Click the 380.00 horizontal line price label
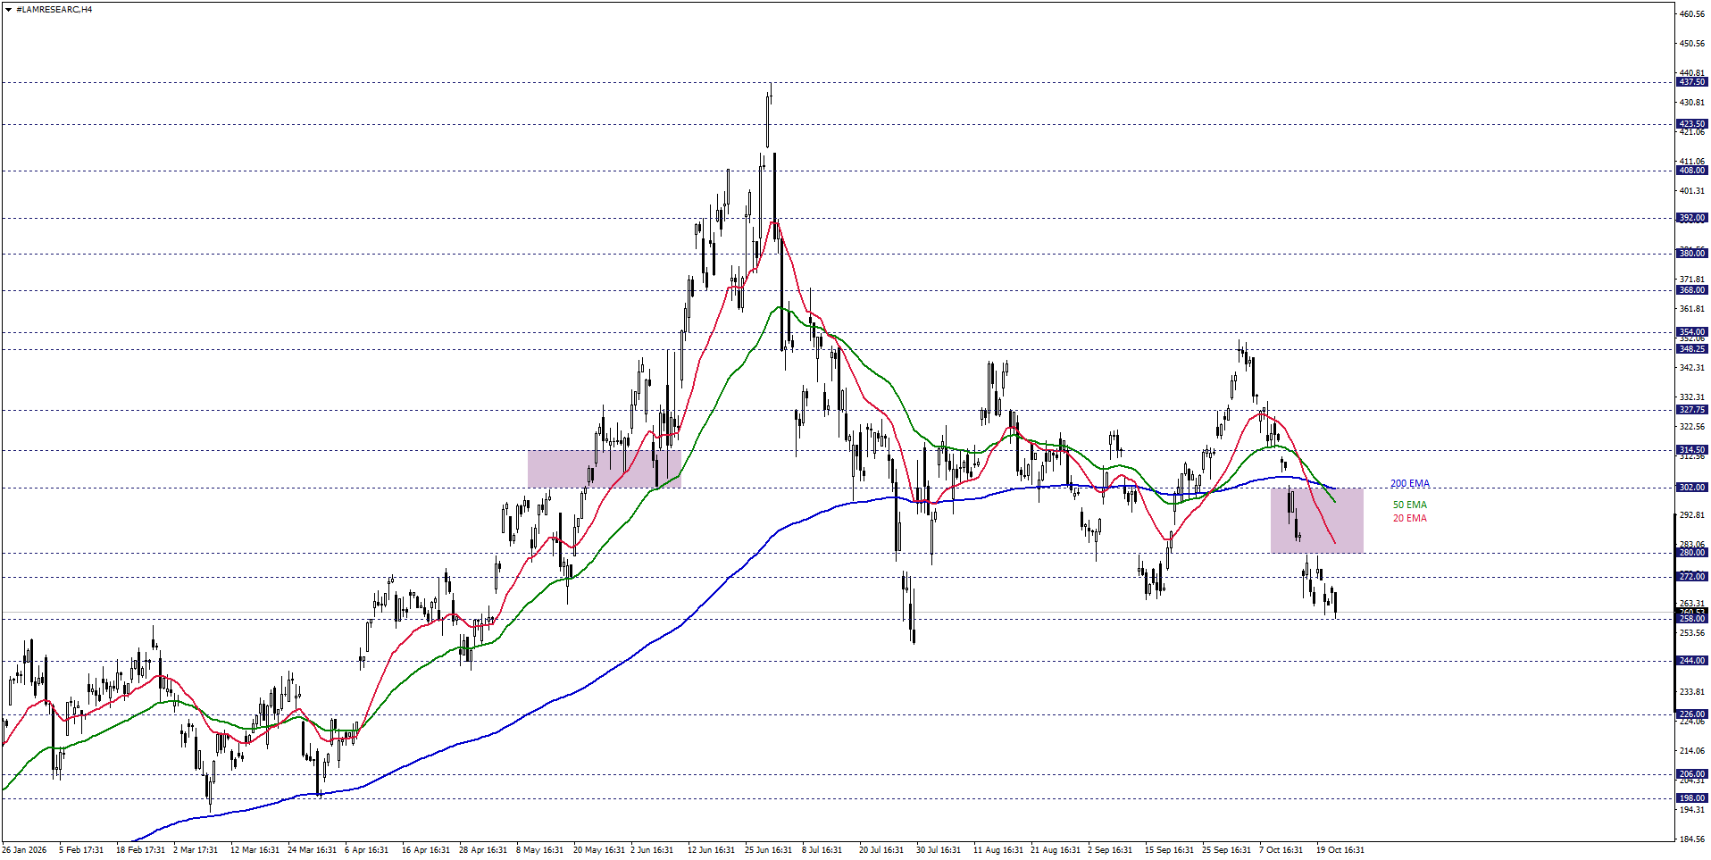This screenshot has height=860, width=1711. [x=1691, y=254]
